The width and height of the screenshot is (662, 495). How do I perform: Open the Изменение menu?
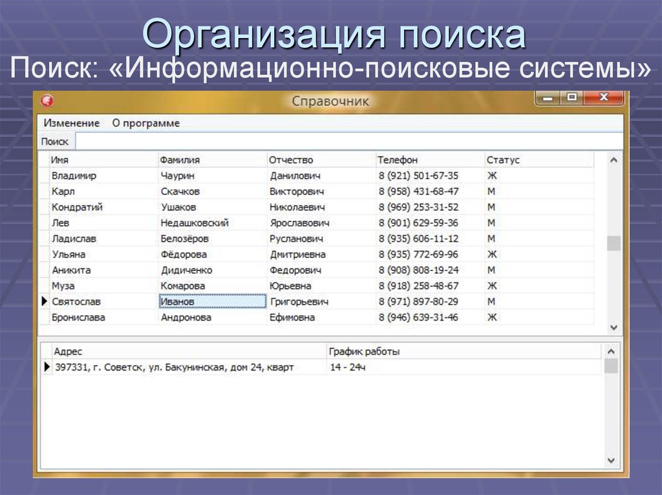coord(71,123)
